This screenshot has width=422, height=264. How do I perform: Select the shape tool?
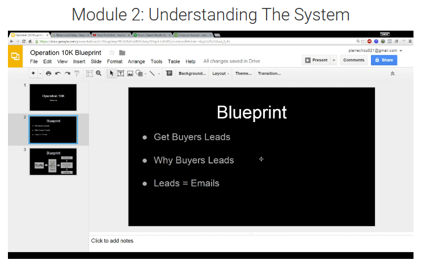pyautogui.click(x=139, y=73)
